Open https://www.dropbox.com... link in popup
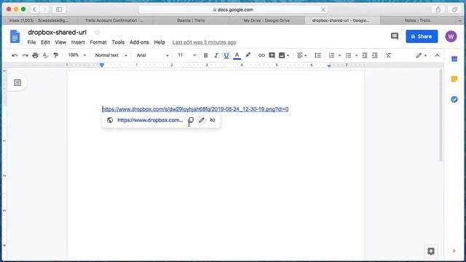 [x=150, y=120]
